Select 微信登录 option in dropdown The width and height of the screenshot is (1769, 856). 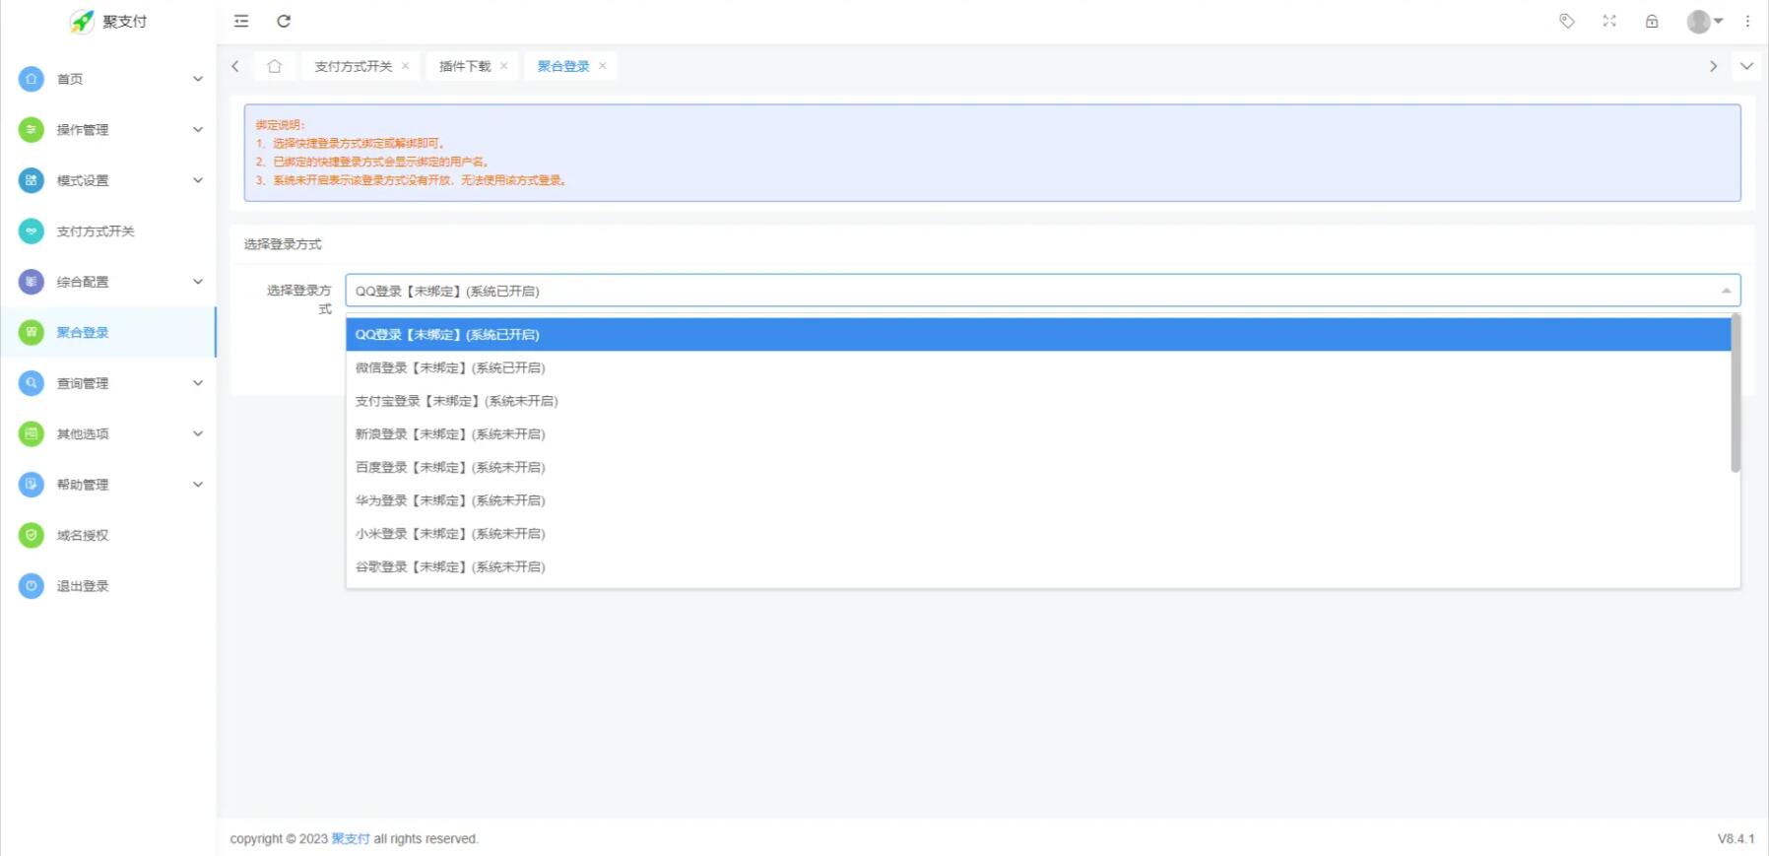click(450, 367)
